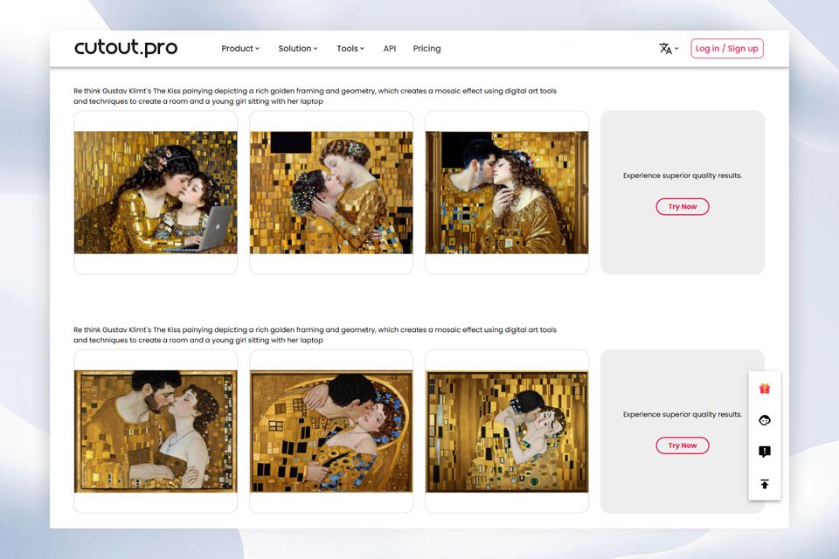Click upper 'Experience superior quality results.' text
The image size is (839, 559).
(683, 176)
